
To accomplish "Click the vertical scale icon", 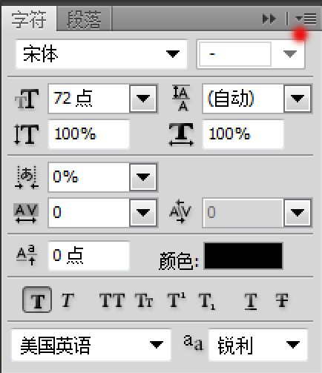I will (x=27, y=134).
